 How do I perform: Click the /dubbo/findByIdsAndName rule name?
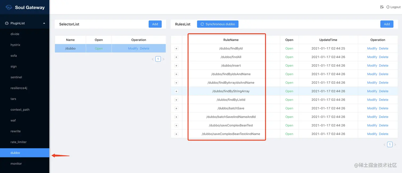click(x=231, y=74)
